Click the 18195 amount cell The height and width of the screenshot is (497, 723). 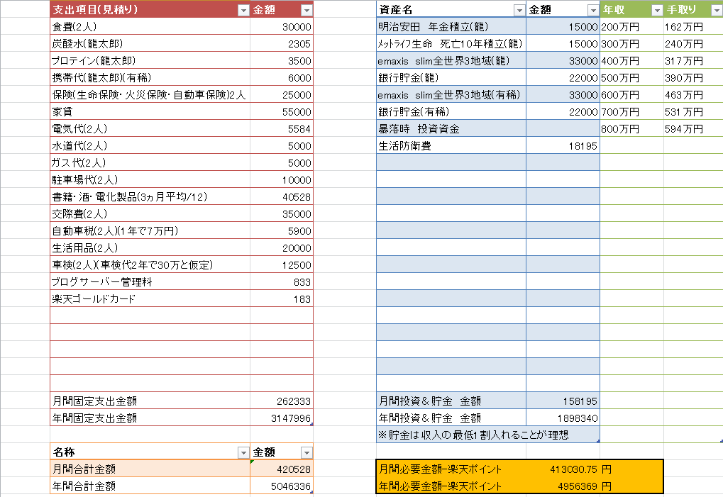[563, 146]
